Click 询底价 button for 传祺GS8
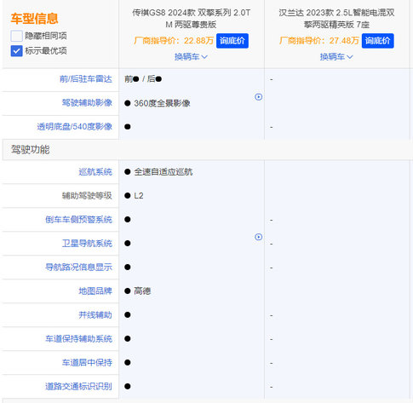The height and width of the screenshot is (403, 413). 232,41
